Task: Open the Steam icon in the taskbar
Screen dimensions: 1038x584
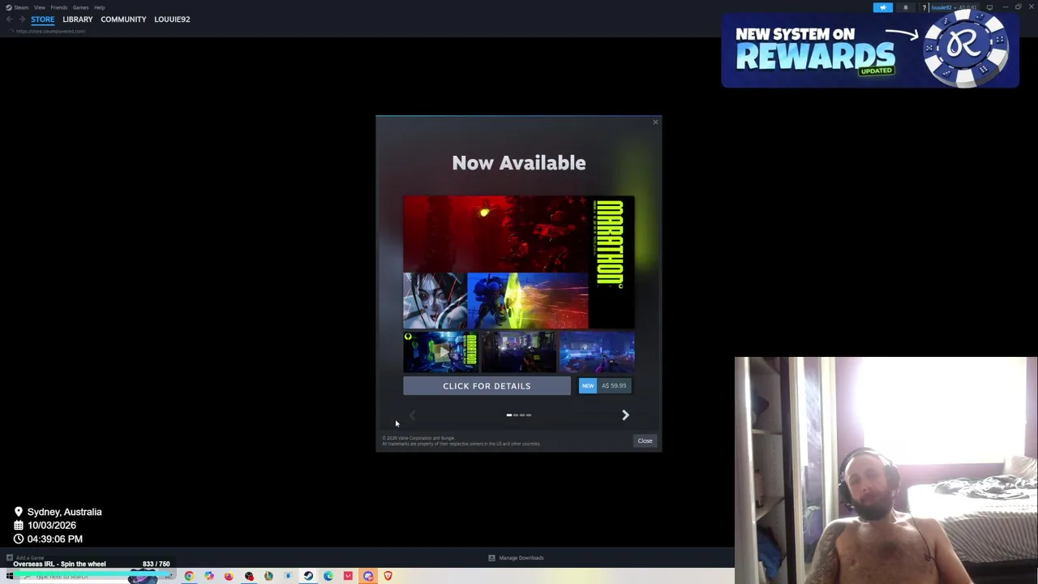Action: [x=308, y=576]
